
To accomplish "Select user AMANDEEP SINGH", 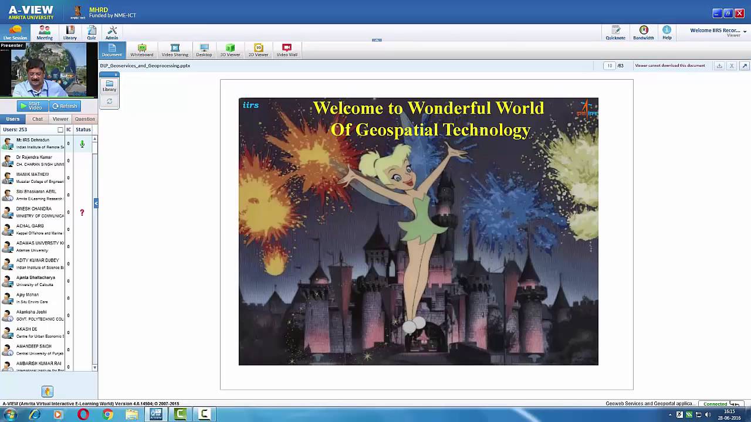I will click(x=32, y=349).
